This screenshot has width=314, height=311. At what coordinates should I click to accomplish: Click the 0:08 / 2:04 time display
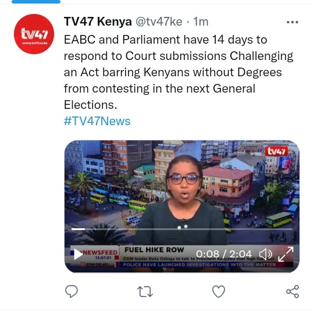click(x=224, y=254)
